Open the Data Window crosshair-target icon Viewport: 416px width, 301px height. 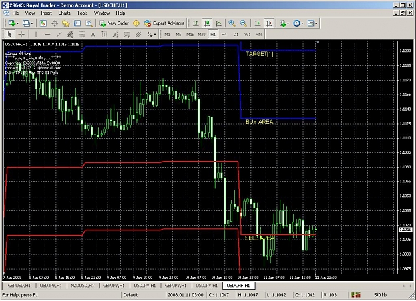55,23
